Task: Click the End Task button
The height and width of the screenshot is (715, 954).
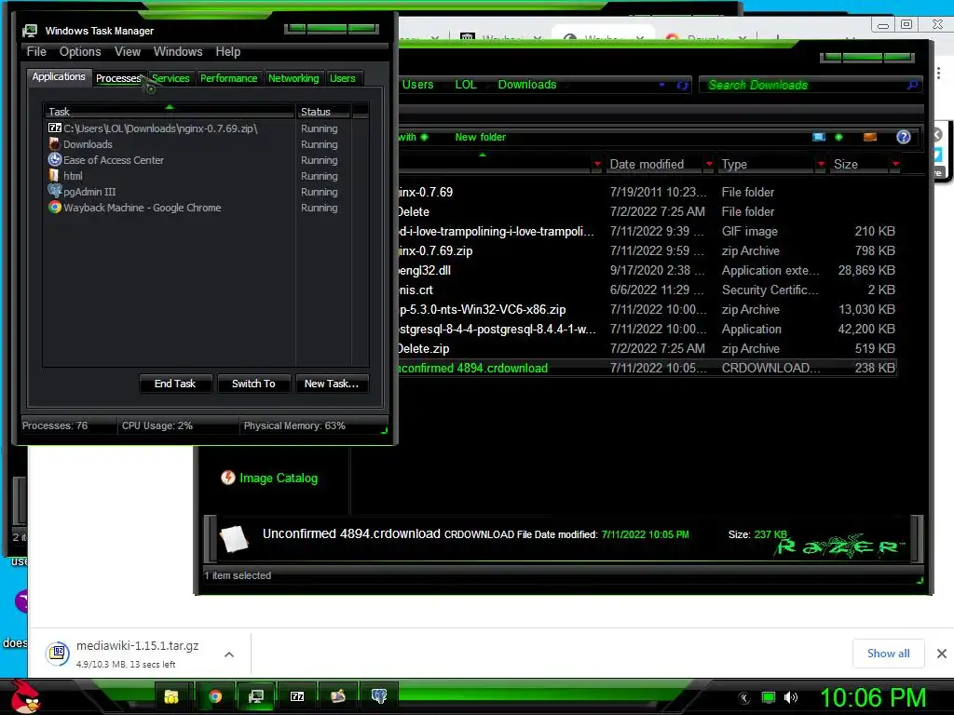Action: point(175,384)
